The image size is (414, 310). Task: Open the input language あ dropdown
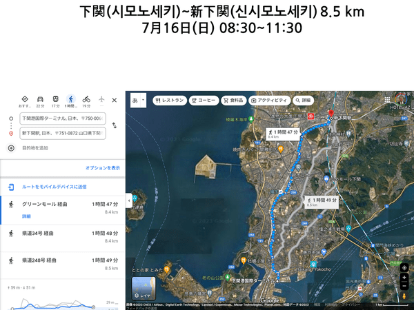coord(137,100)
